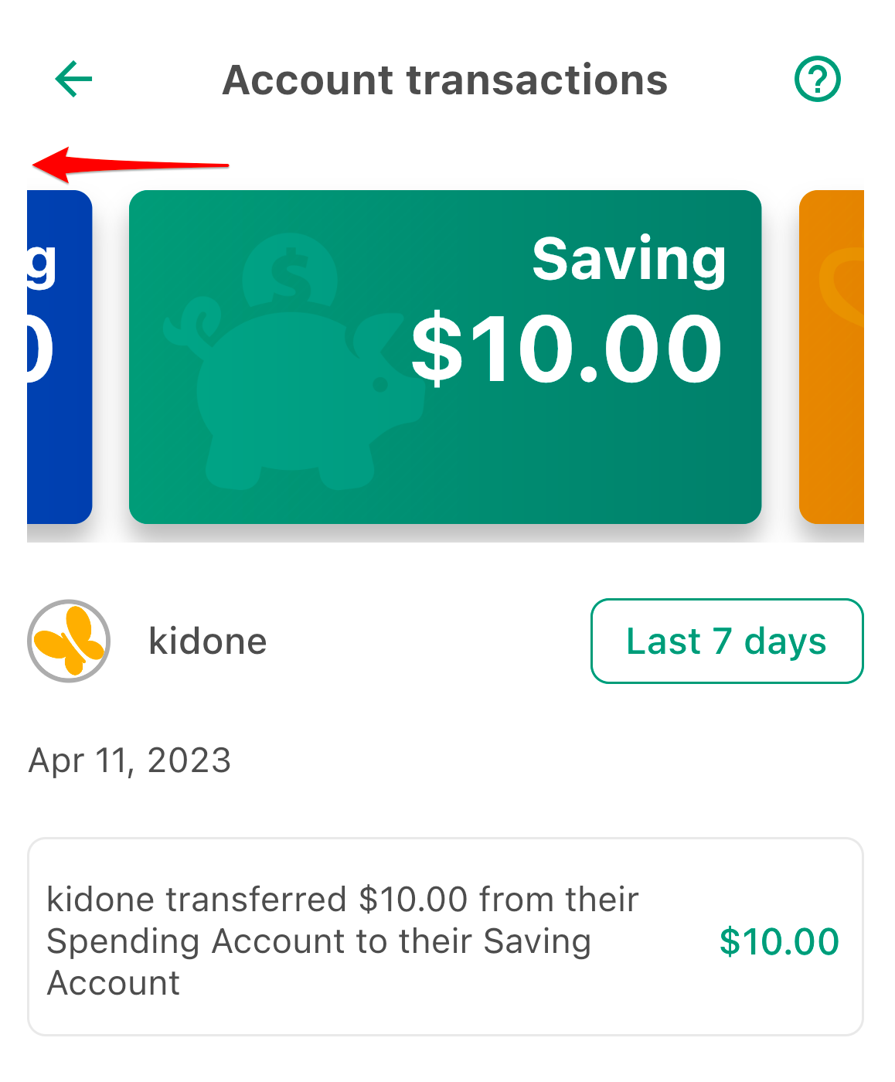
Task: Go back using the green arrow
Action: tap(73, 80)
